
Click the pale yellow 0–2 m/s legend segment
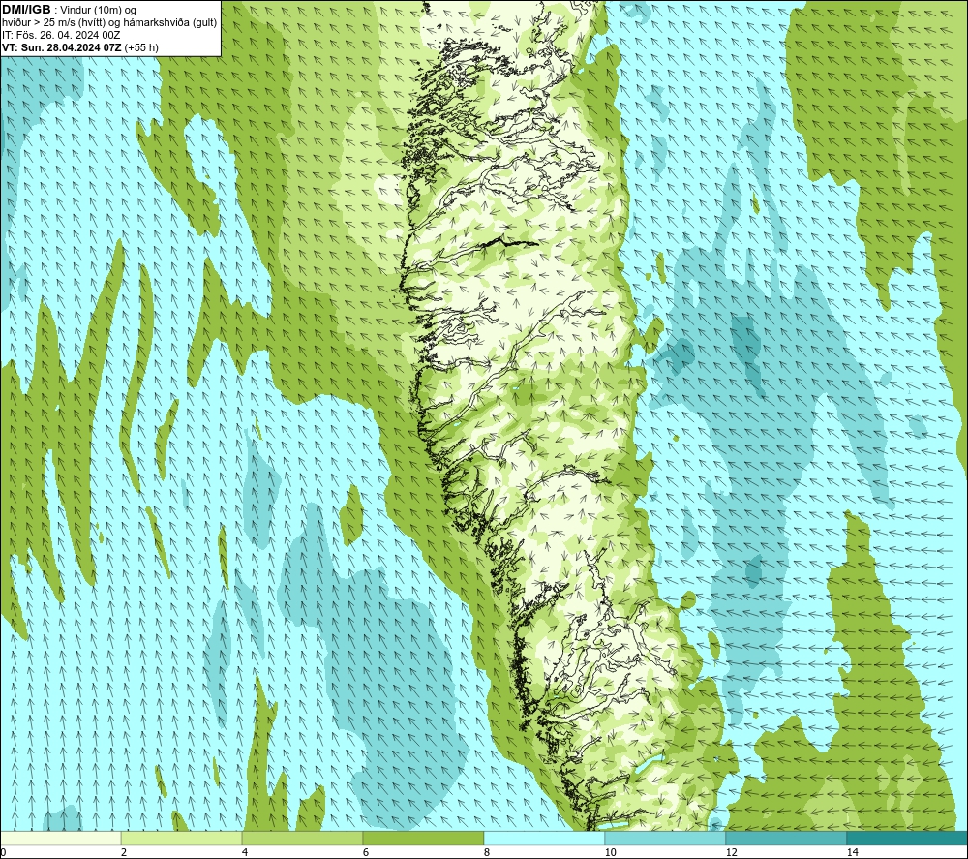(x=60, y=838)
